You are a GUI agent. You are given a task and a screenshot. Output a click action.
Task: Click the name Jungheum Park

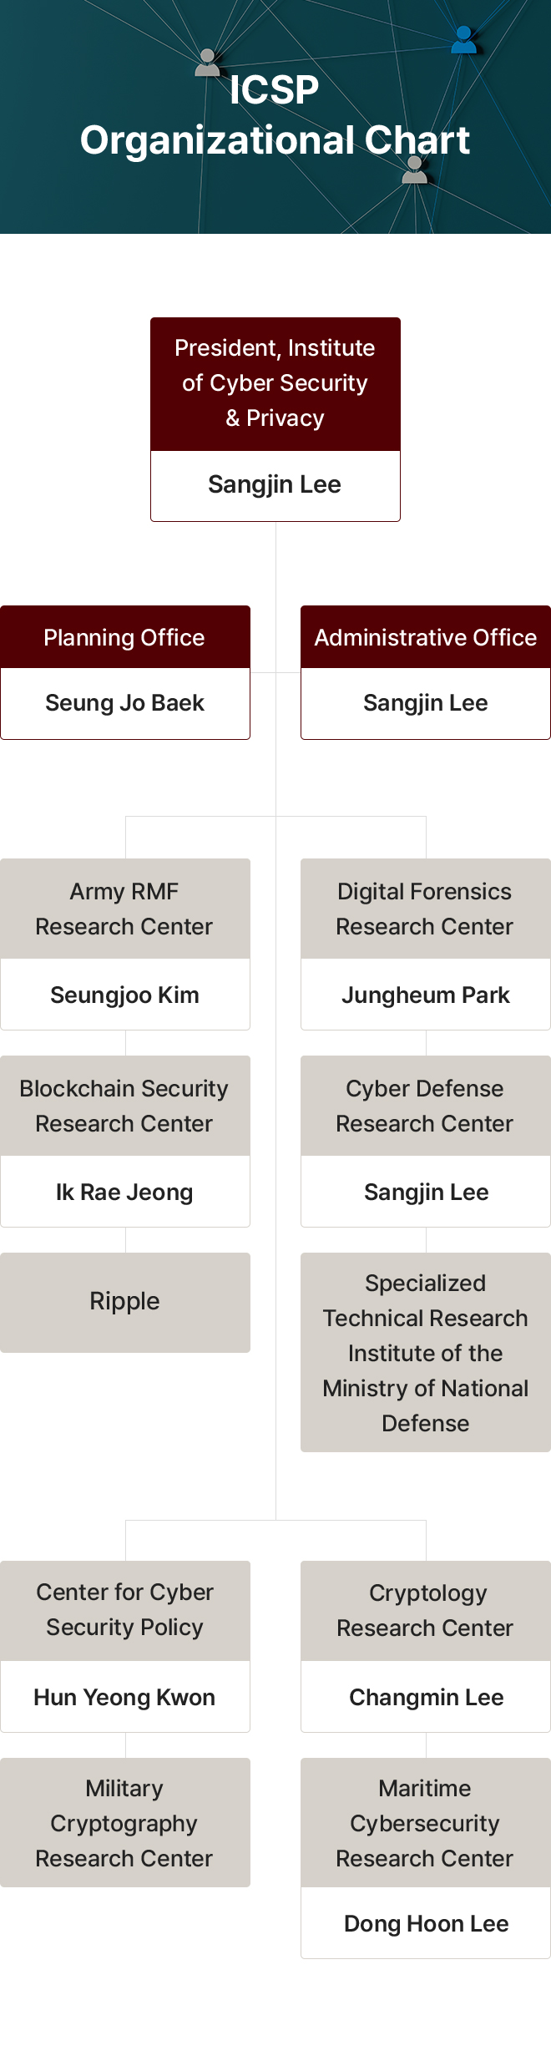(x=425, y=995)
